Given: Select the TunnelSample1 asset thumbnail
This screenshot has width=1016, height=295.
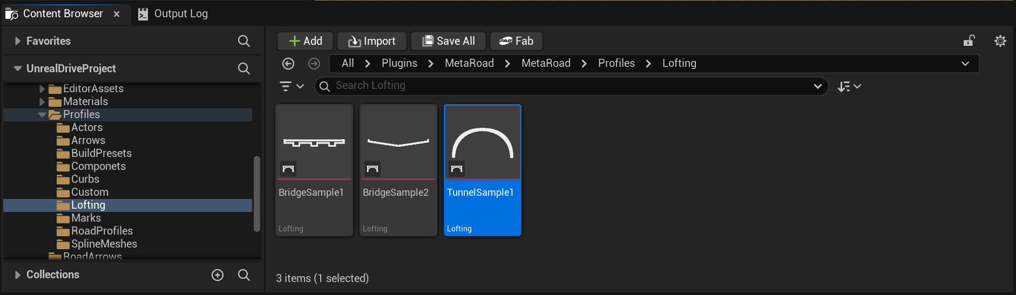Looking at the screenshot, I should pos(483,142).
